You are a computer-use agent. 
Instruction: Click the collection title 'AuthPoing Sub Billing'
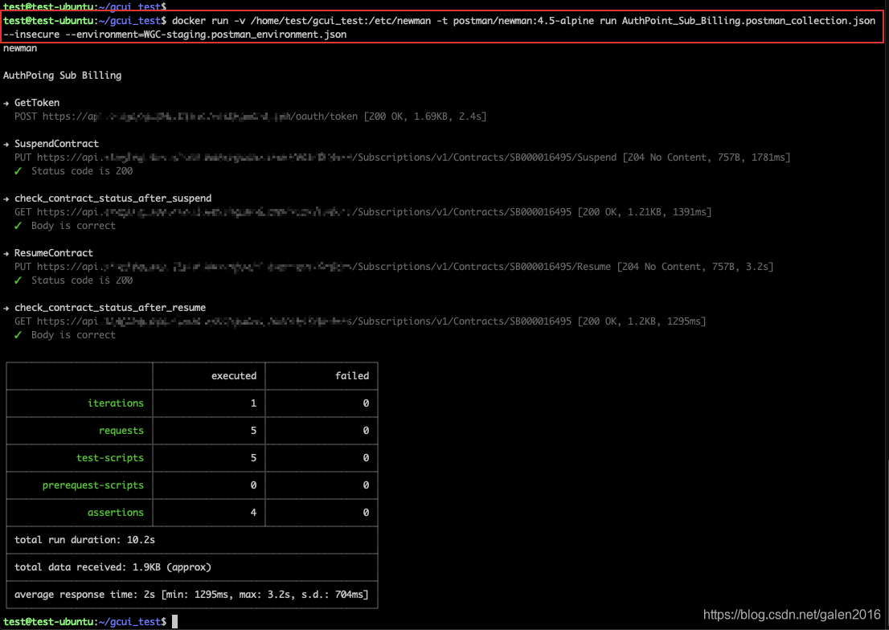pyautogui.click(x=63, y=76)
